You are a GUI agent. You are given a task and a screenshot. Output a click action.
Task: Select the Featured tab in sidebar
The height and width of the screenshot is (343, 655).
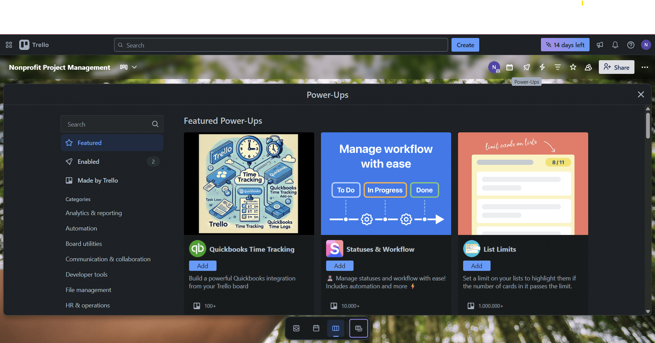coord(112,143)
